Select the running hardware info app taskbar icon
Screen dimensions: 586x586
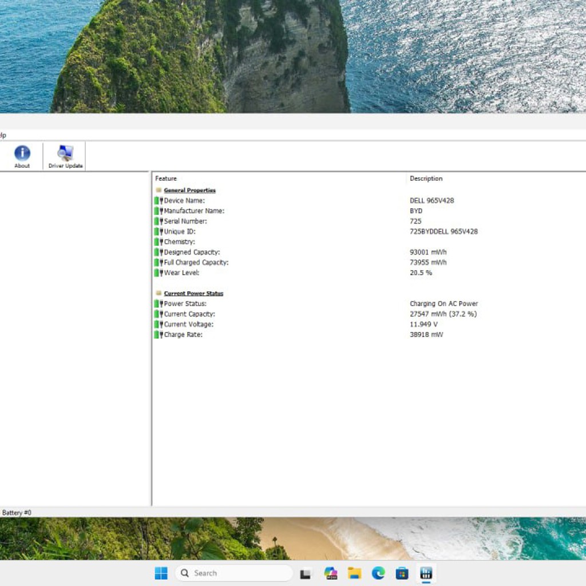pos(426,573)
